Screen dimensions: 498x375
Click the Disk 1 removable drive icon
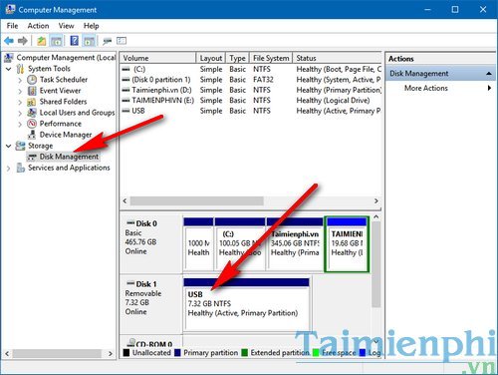point(130,283)
